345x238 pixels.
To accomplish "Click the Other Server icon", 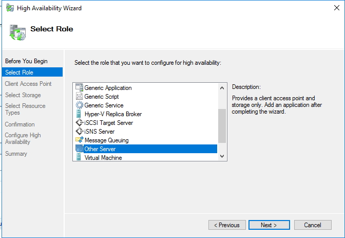I will click(79, 149).
